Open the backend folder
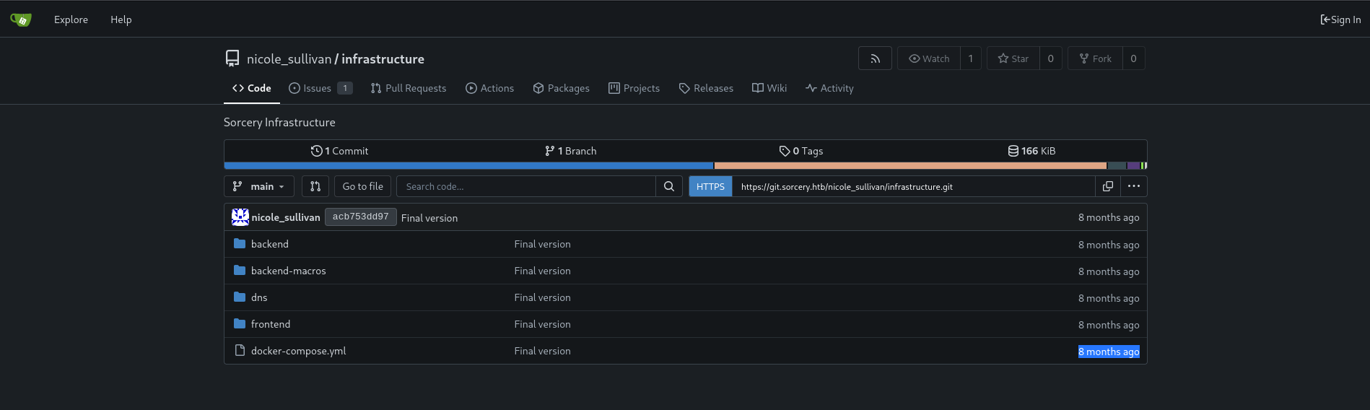1370x410 pixels. [269, 244]
